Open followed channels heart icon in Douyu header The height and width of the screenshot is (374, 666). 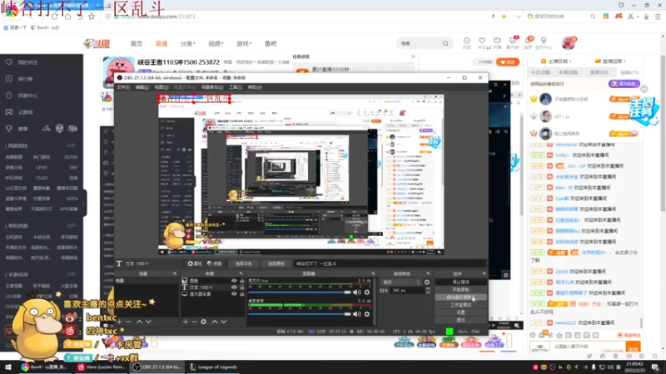pos(482,42)
